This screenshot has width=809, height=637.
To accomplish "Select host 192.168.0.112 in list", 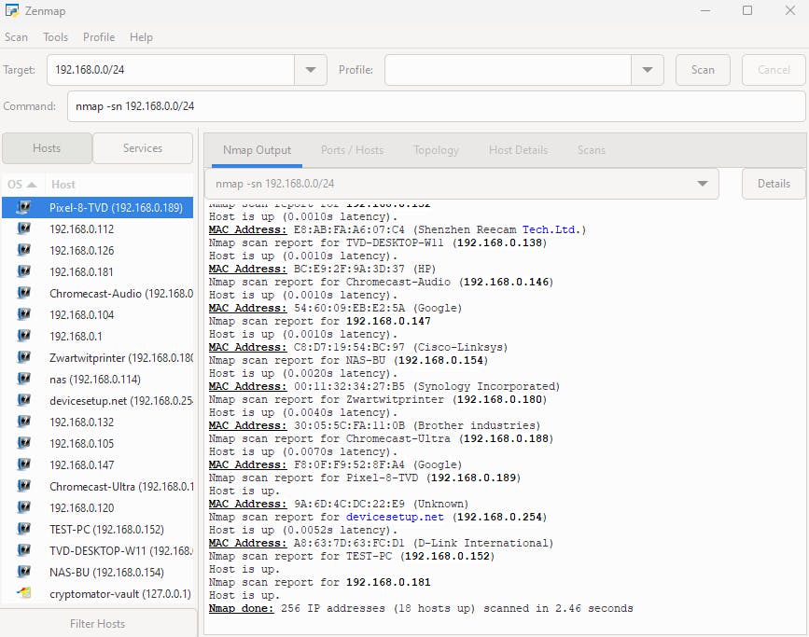I will [x=98, y=228].
